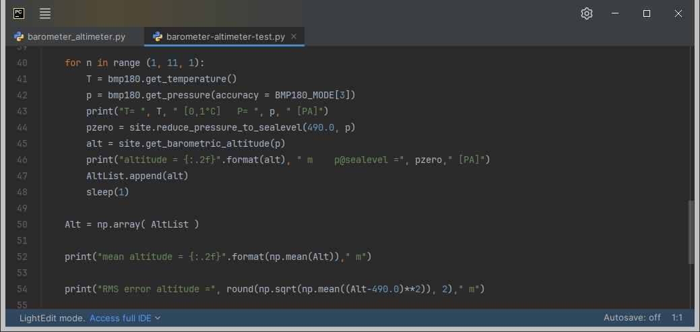Expand the Access full IDE dropdown arrow

(x=158, y=318)
